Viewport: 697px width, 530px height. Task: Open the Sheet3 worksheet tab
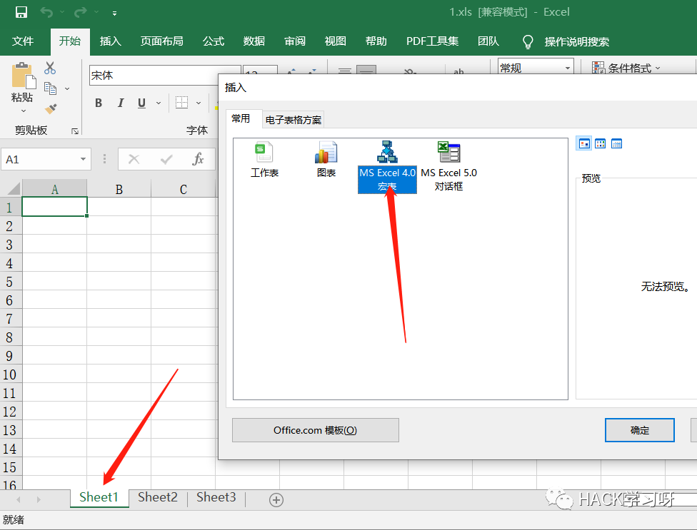coord(216,497)
